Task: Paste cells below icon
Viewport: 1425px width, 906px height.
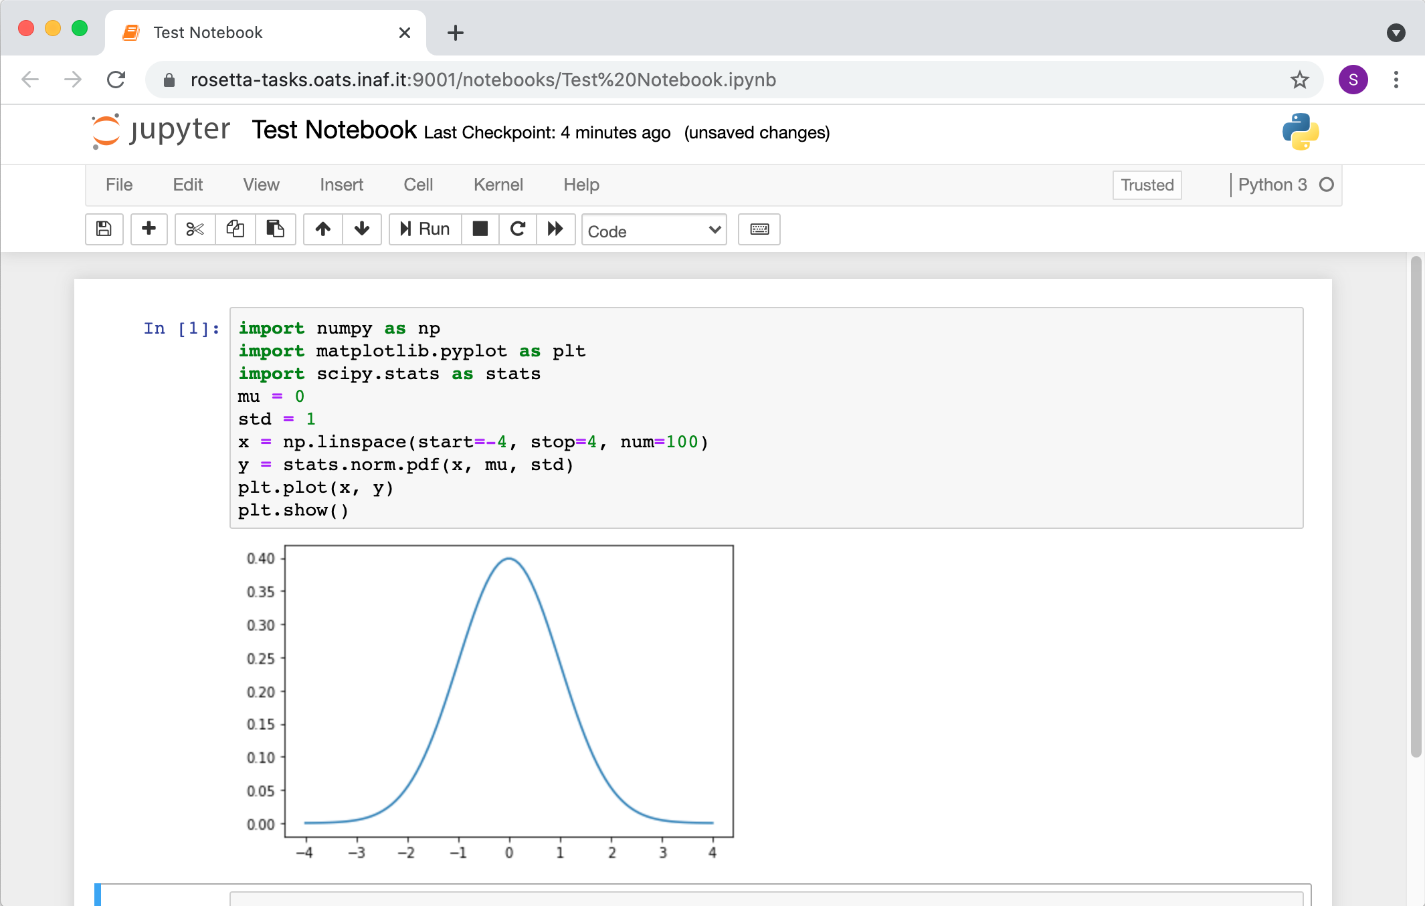Action: pos(275,229)
